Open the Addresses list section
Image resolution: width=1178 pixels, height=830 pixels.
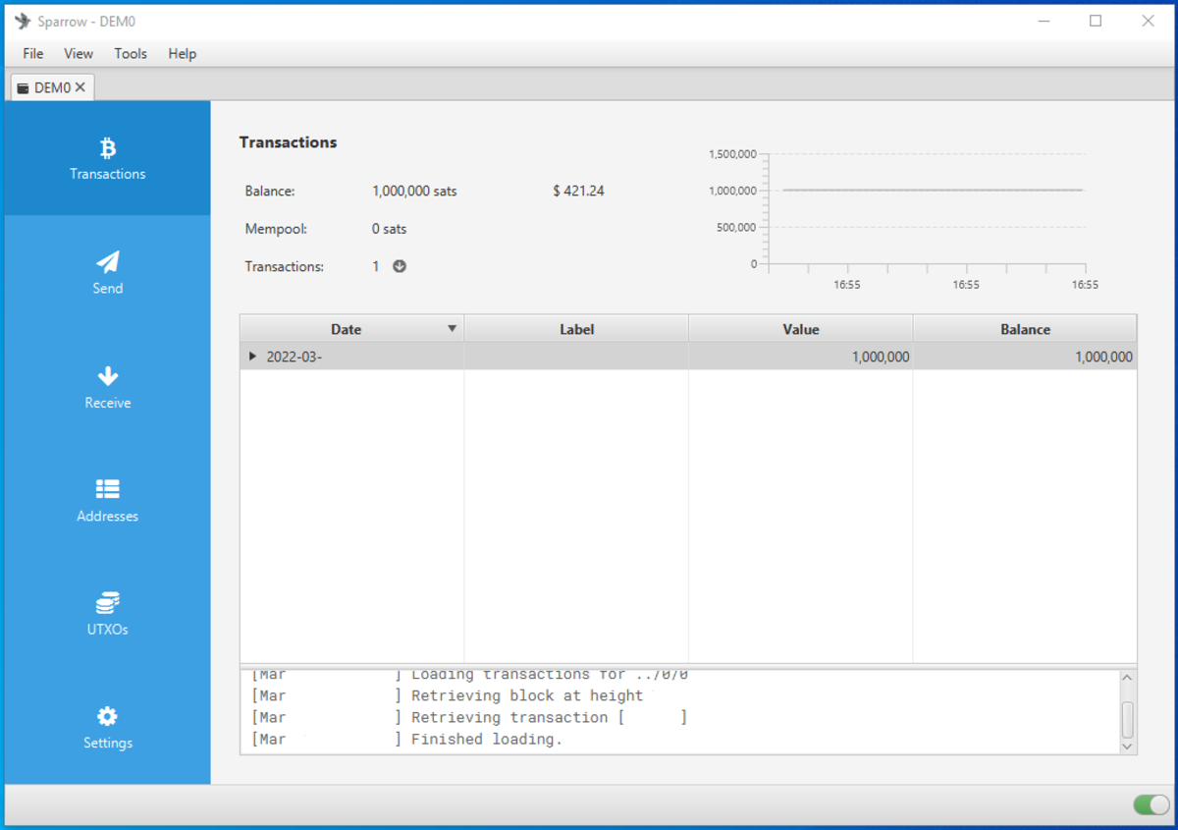(x=107, y=500)
